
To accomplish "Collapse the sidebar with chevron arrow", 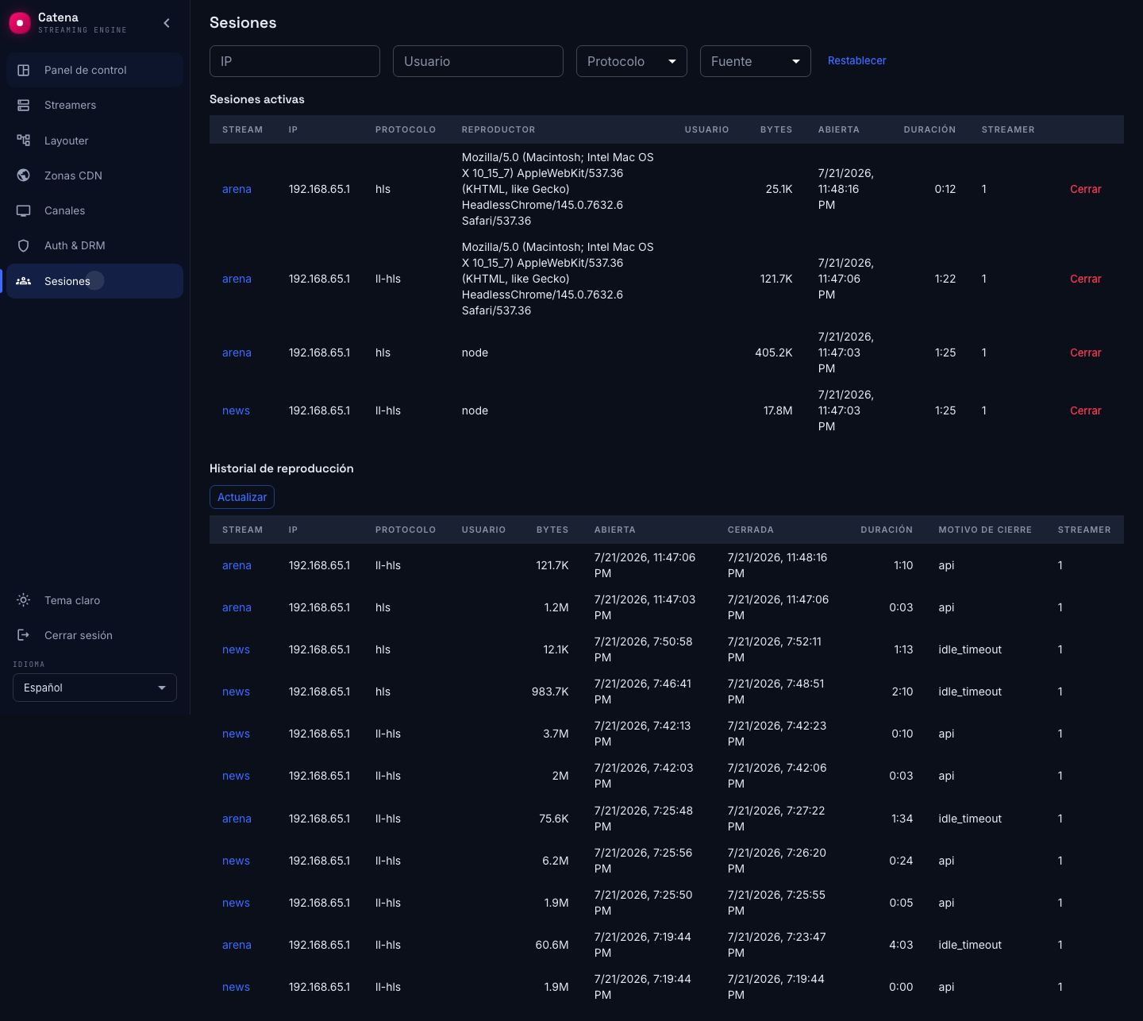I will (x=167, y=23).
